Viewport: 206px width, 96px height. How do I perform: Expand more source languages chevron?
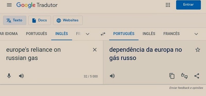click(x=88, y=34)
